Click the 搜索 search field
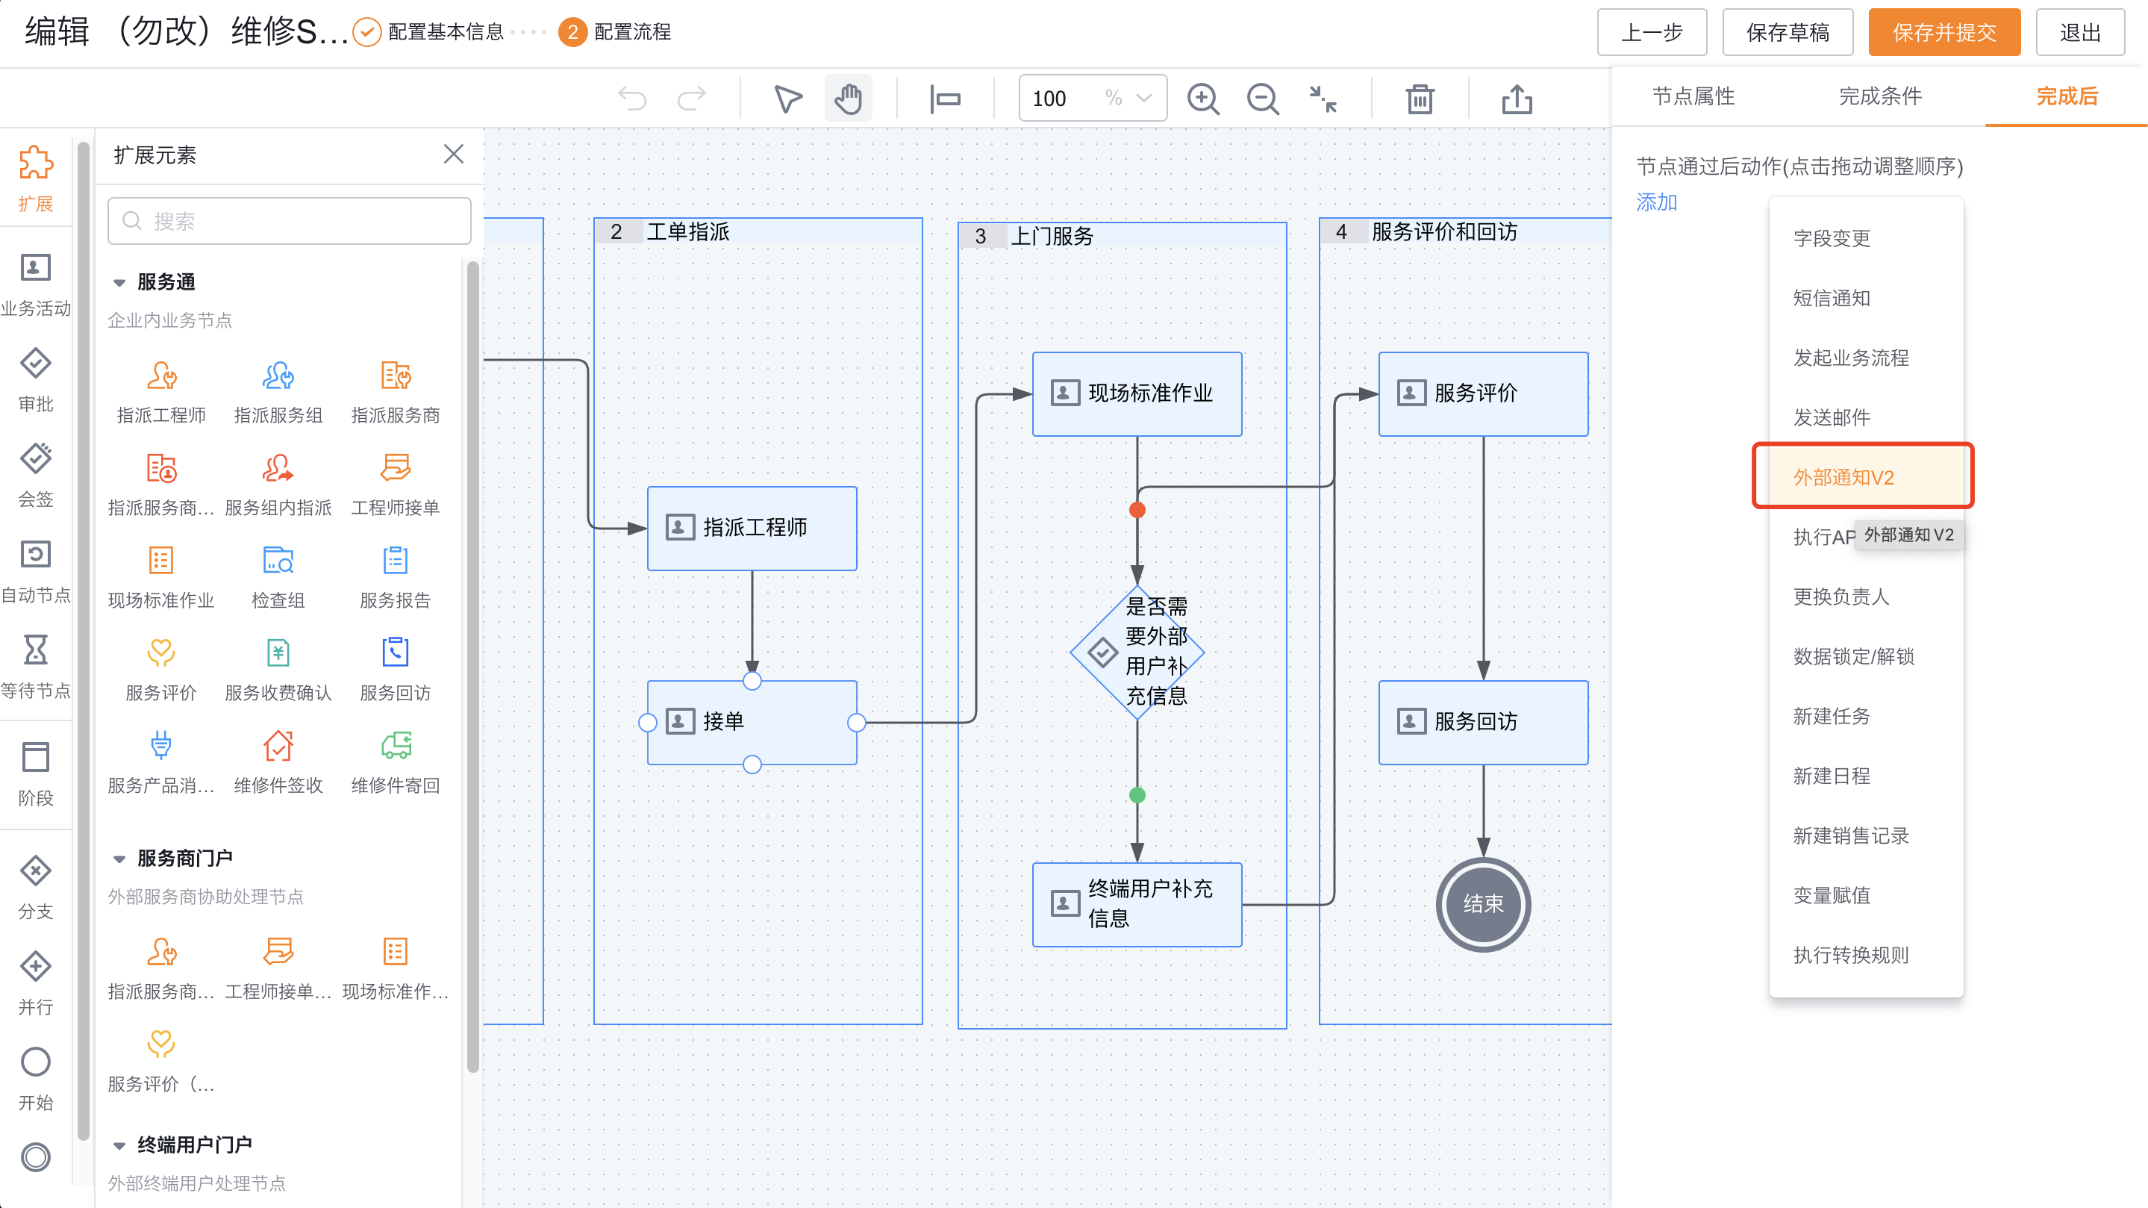This screenshot has width=2148, height=1208. [290, 221]
